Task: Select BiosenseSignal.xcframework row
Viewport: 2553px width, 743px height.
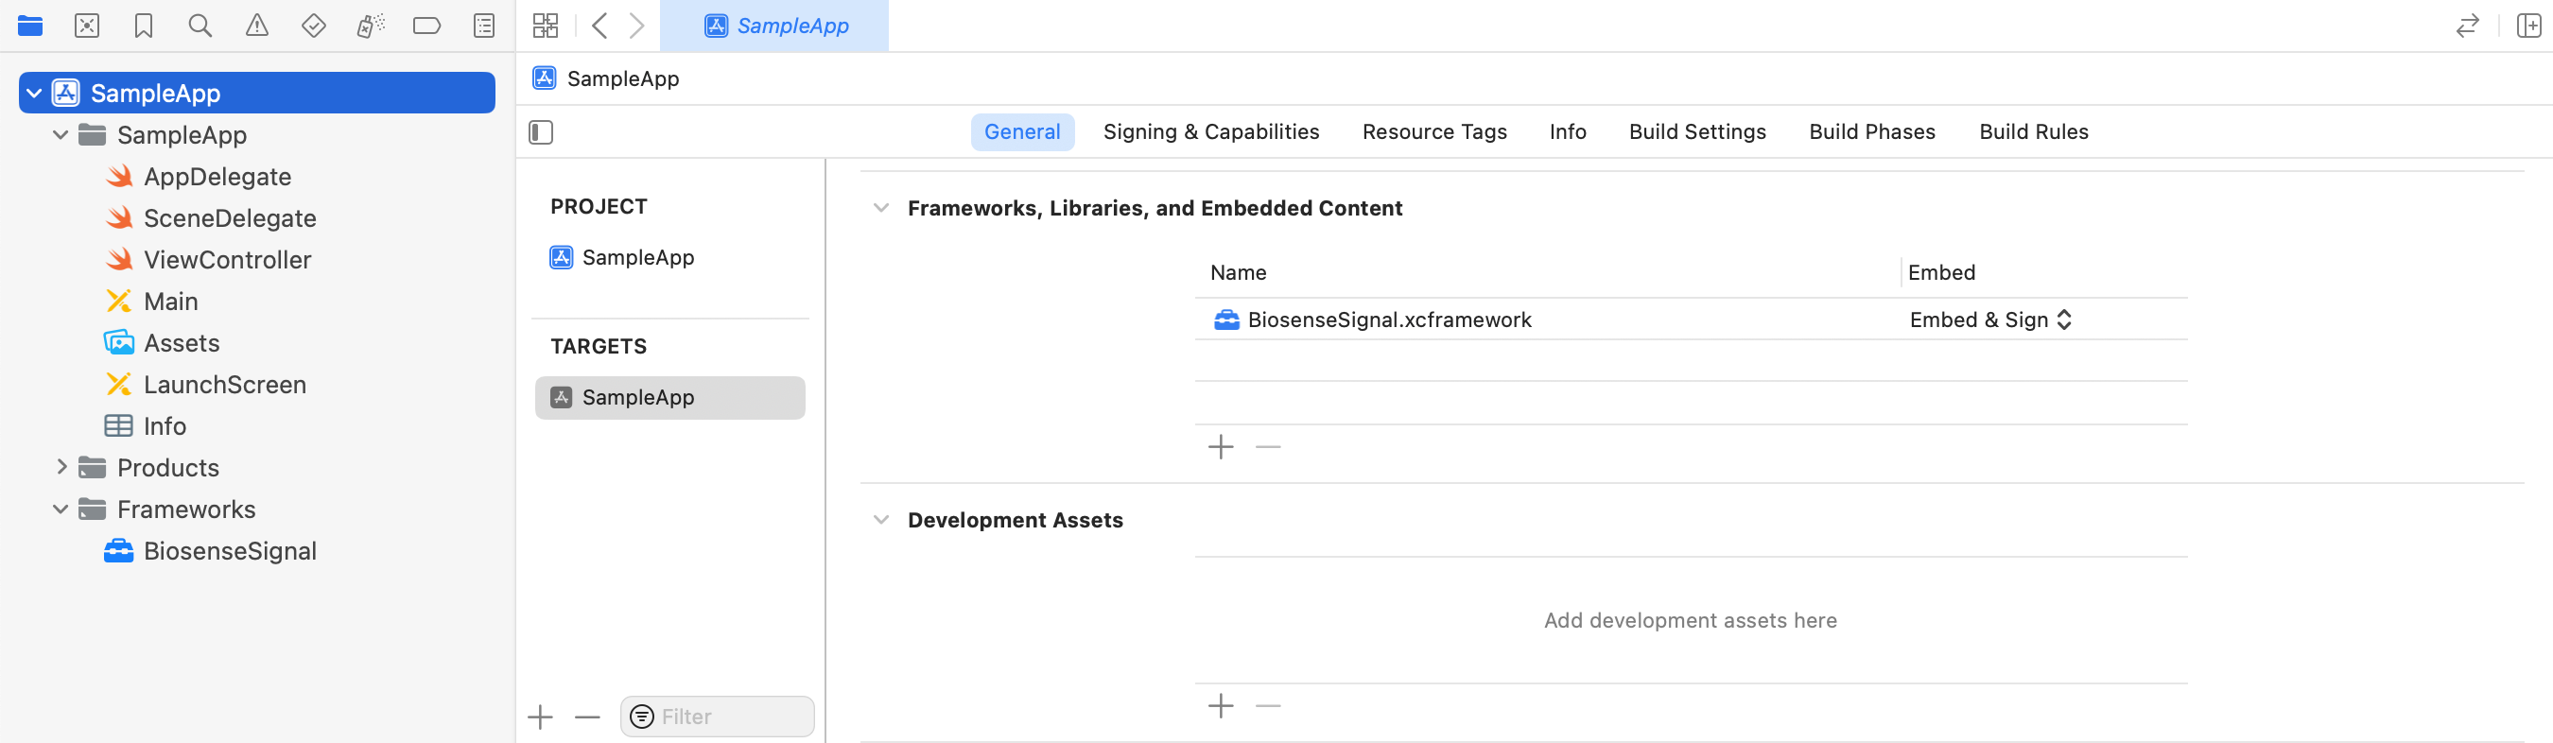Action: [1691, 320]
